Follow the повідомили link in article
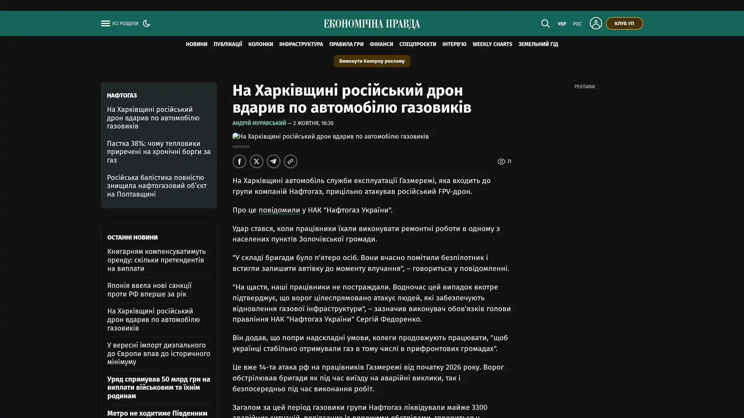 [279, 210]
